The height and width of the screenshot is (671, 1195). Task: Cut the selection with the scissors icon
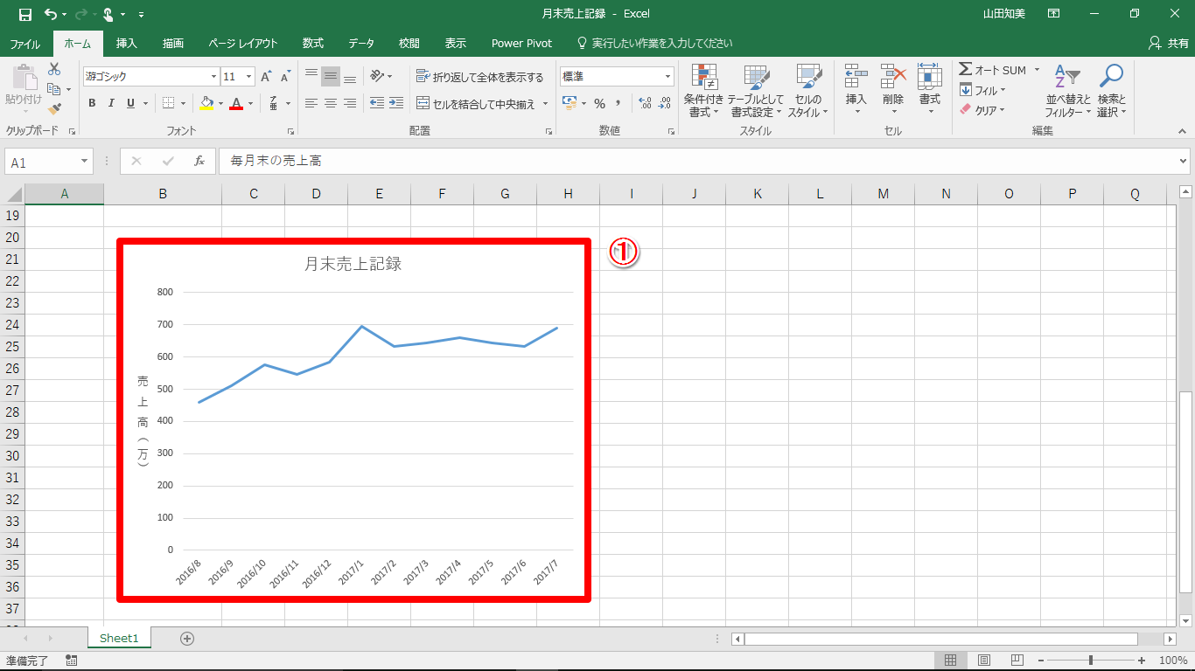[x=54, y=69]
